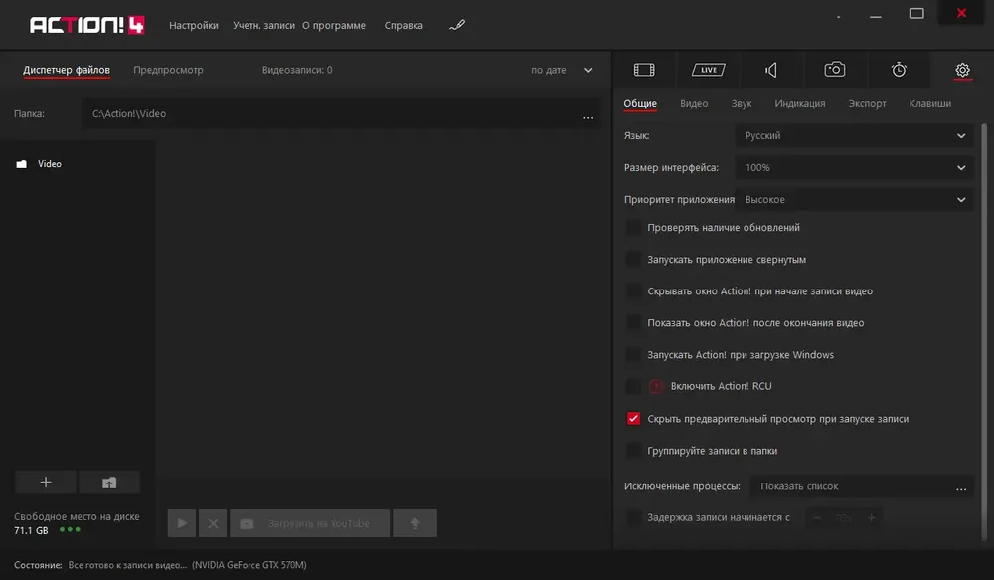Select the Звук settings tab
The image size is (994, 580).
click(742, 104)
